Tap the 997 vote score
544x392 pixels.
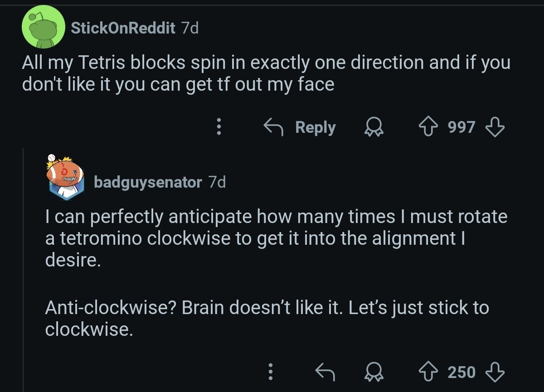point(461,127)
